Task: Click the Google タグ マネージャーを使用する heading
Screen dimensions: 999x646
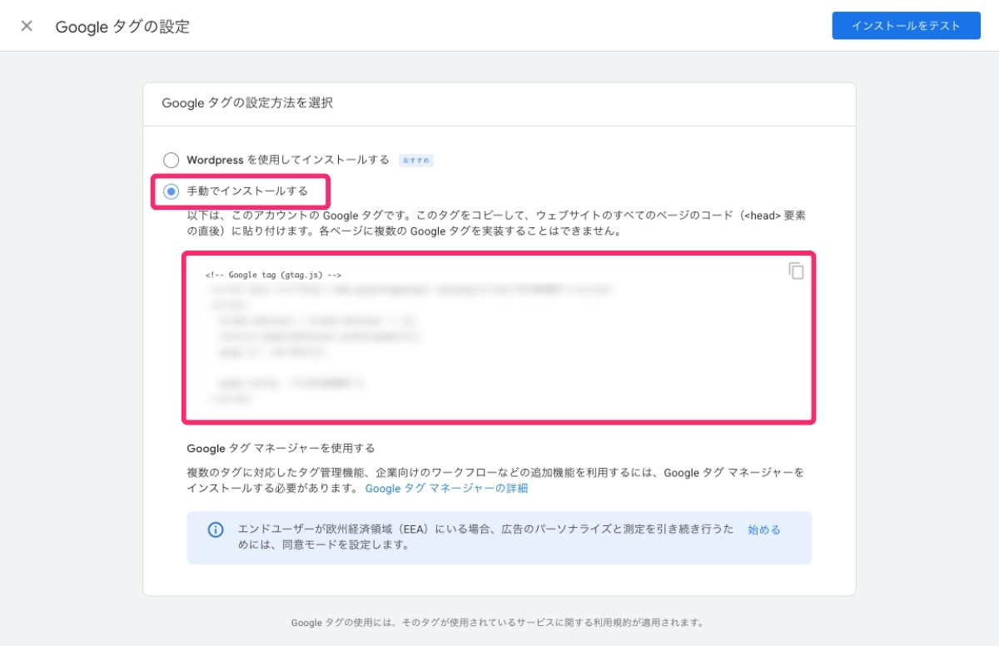Action: coord(281,449)
